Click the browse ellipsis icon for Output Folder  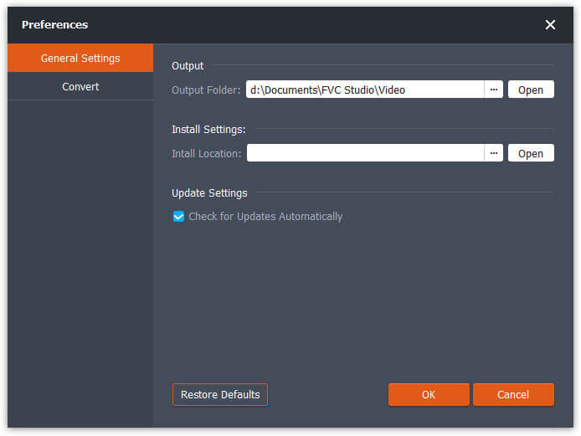[494, 90]
